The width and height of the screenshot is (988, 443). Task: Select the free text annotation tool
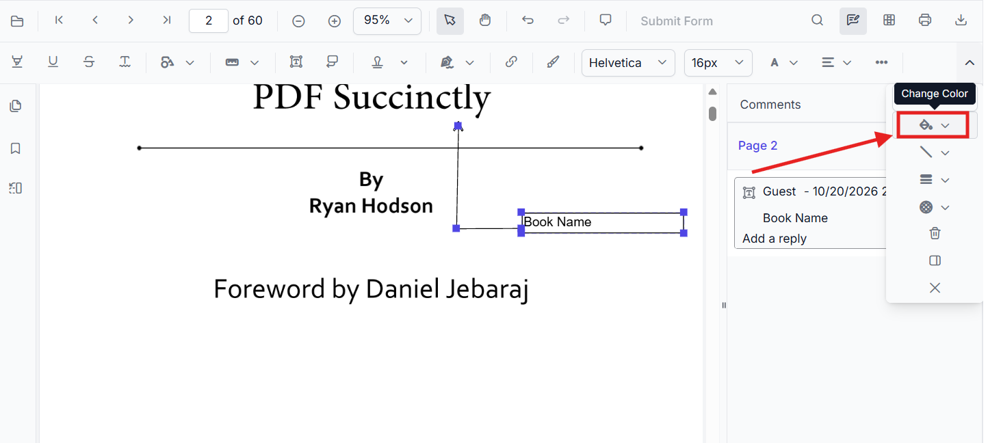point(296,62)
